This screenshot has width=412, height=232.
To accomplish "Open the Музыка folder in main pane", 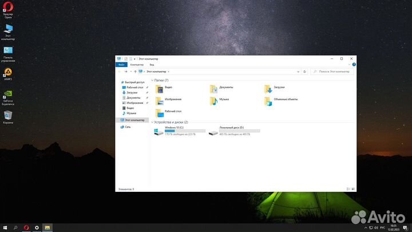I will 219,101.
